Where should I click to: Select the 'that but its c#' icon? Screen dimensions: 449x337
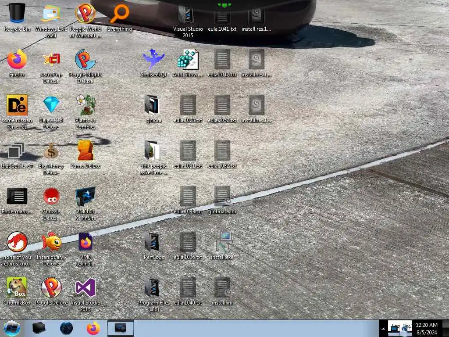click(16, 155)
